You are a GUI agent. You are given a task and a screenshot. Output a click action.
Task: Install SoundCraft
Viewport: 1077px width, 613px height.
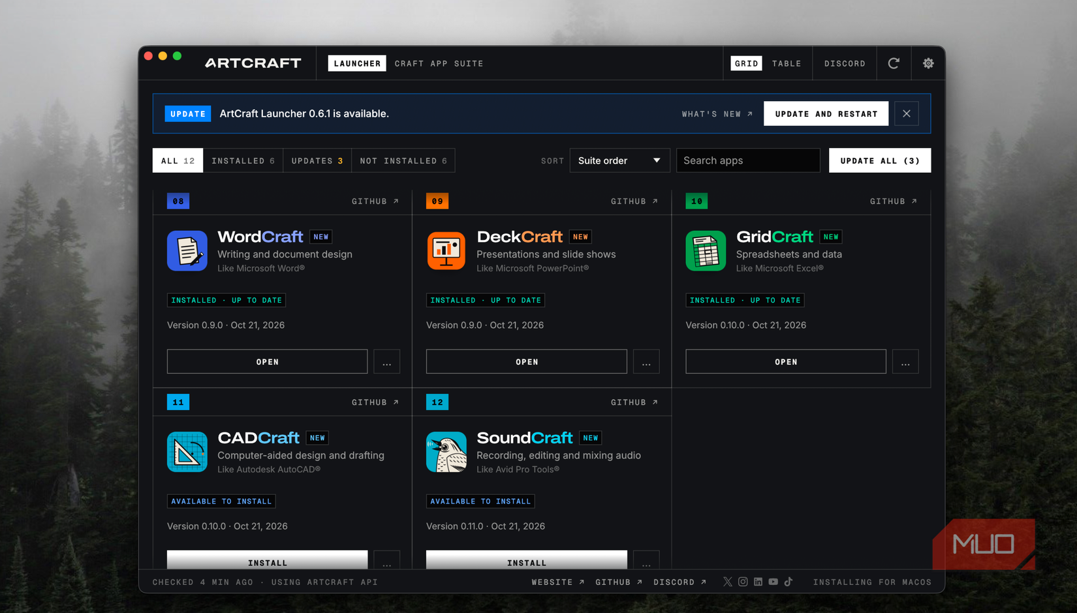point(527,560)
